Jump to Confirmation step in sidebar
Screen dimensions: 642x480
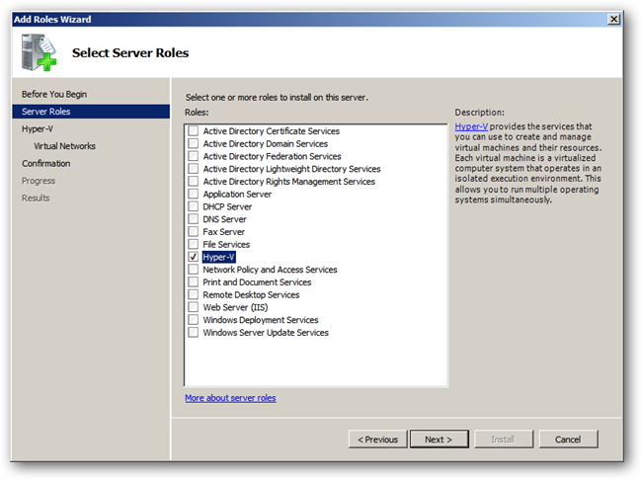pos(45,163)
